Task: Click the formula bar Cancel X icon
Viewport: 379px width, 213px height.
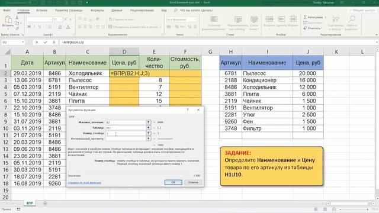Action: (x=37, y=42)
